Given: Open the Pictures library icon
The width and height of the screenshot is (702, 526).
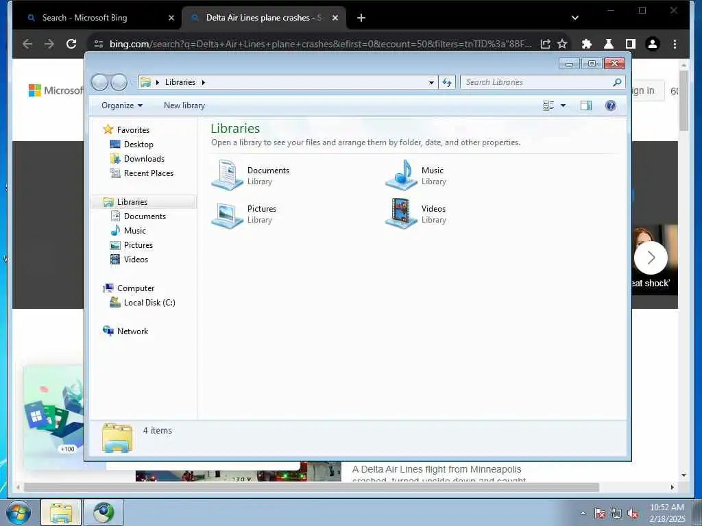Looking at the screenshot, I should (227, 214).
